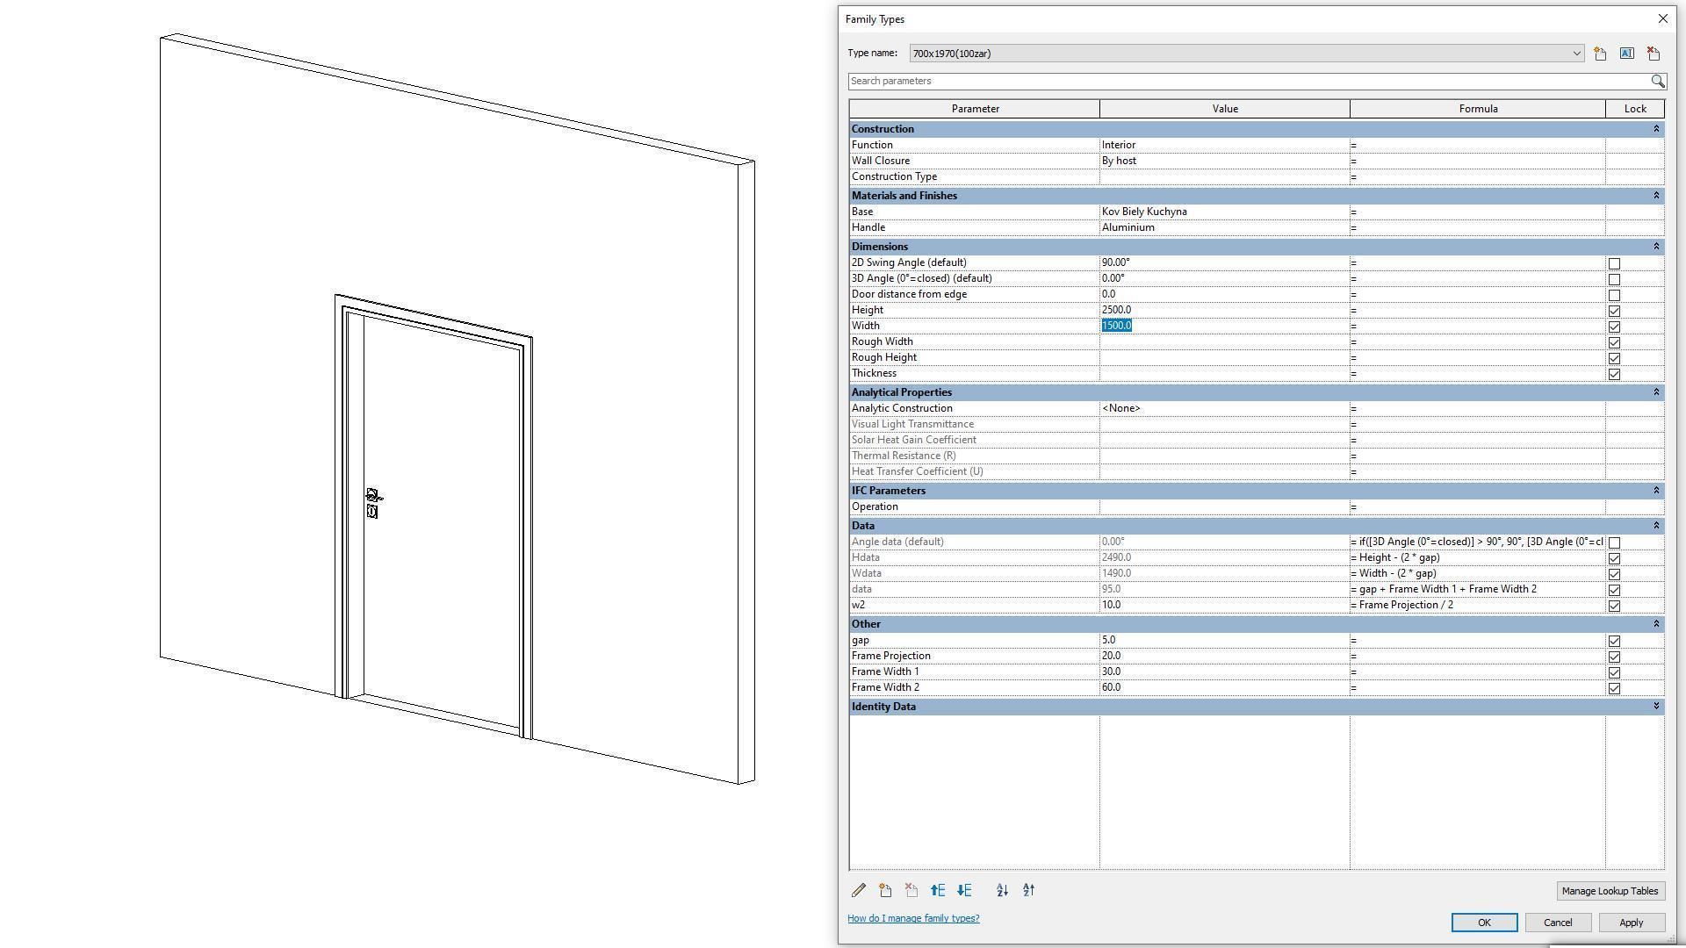
Task: Collapse the Other group
Action: click(1656, 624)
